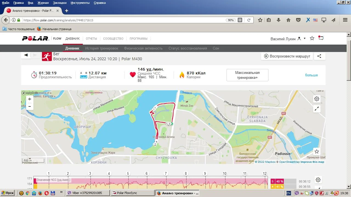Image resolution: width=351 pixels, height=197 pixels.
Task: Click the Василий Лукин username
Action: (x=283, y=39)
